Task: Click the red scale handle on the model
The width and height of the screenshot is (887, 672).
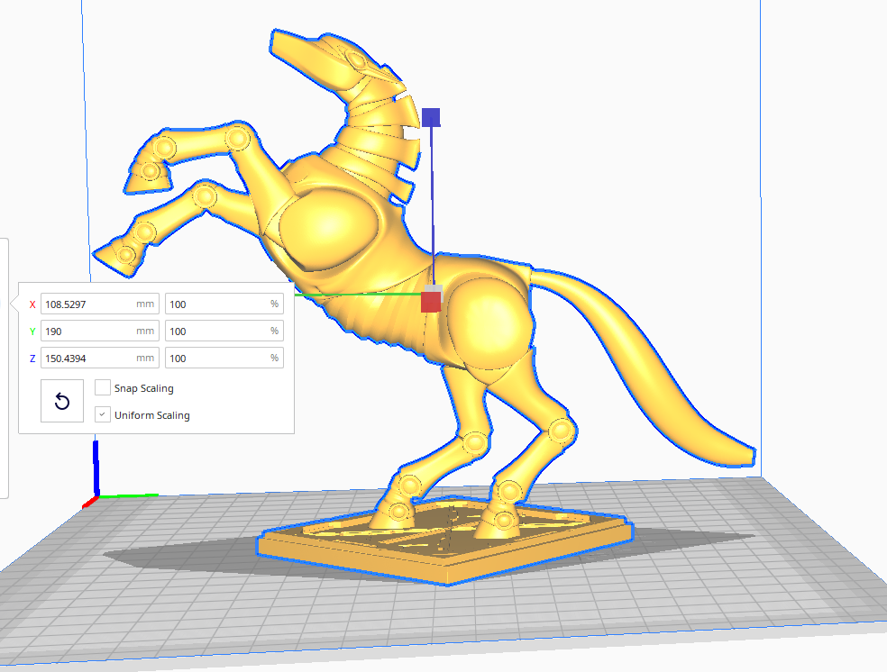Action: pyautogui.click(x=431, y=302)
